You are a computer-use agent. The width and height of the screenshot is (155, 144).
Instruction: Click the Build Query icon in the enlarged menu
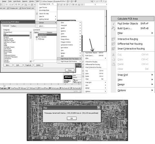tap(113, 28)
